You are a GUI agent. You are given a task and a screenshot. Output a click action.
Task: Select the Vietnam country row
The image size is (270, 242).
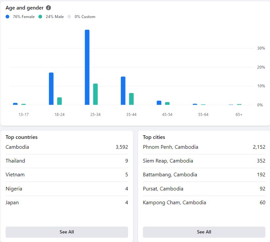(x=67, y=175)
